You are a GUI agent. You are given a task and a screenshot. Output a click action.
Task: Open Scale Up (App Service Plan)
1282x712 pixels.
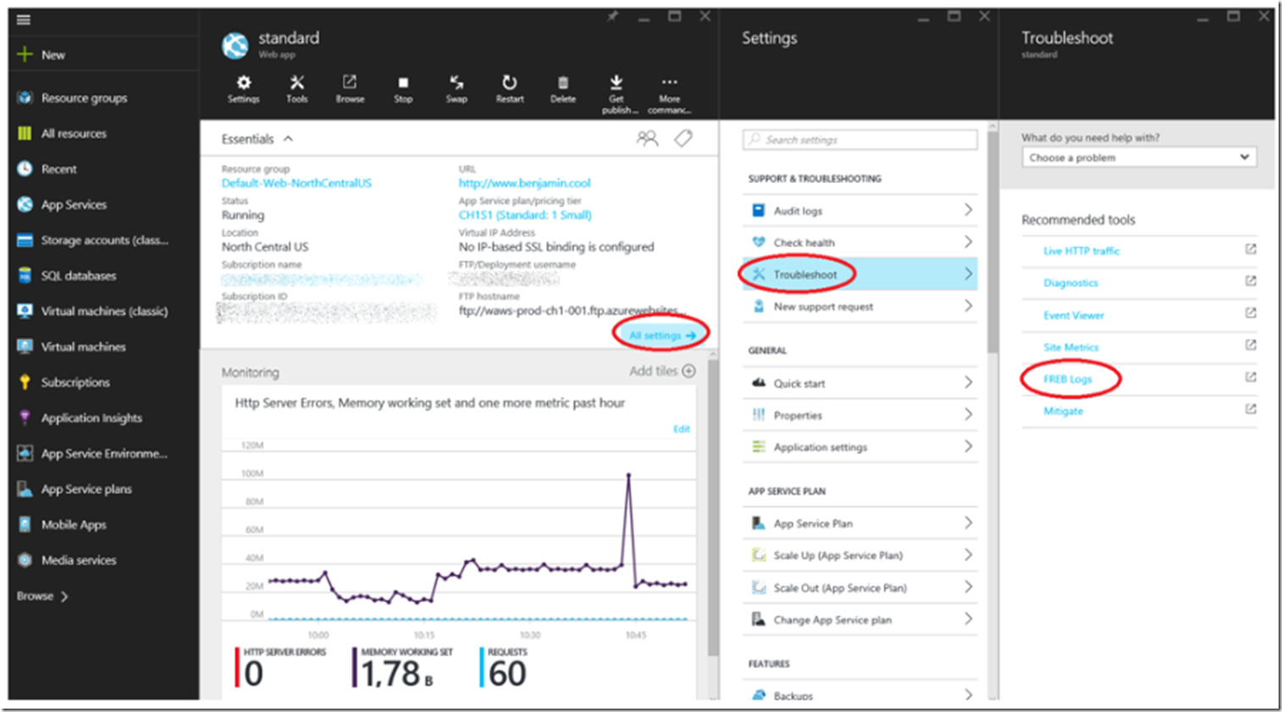[859, 555]
